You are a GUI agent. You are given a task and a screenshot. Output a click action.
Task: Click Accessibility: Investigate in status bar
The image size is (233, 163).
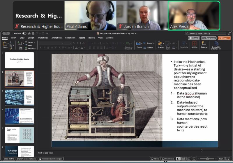click(51, 159)
